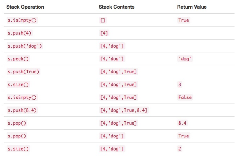This screenshot has height=156, width=238.
Task: Click the Return Value column header
Action: click(x=192, y=7)
